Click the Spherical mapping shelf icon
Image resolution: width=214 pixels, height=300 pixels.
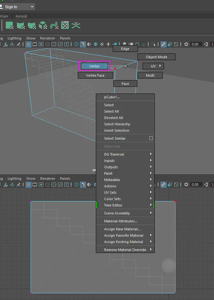pyautogui.click(x=32, y=25)
